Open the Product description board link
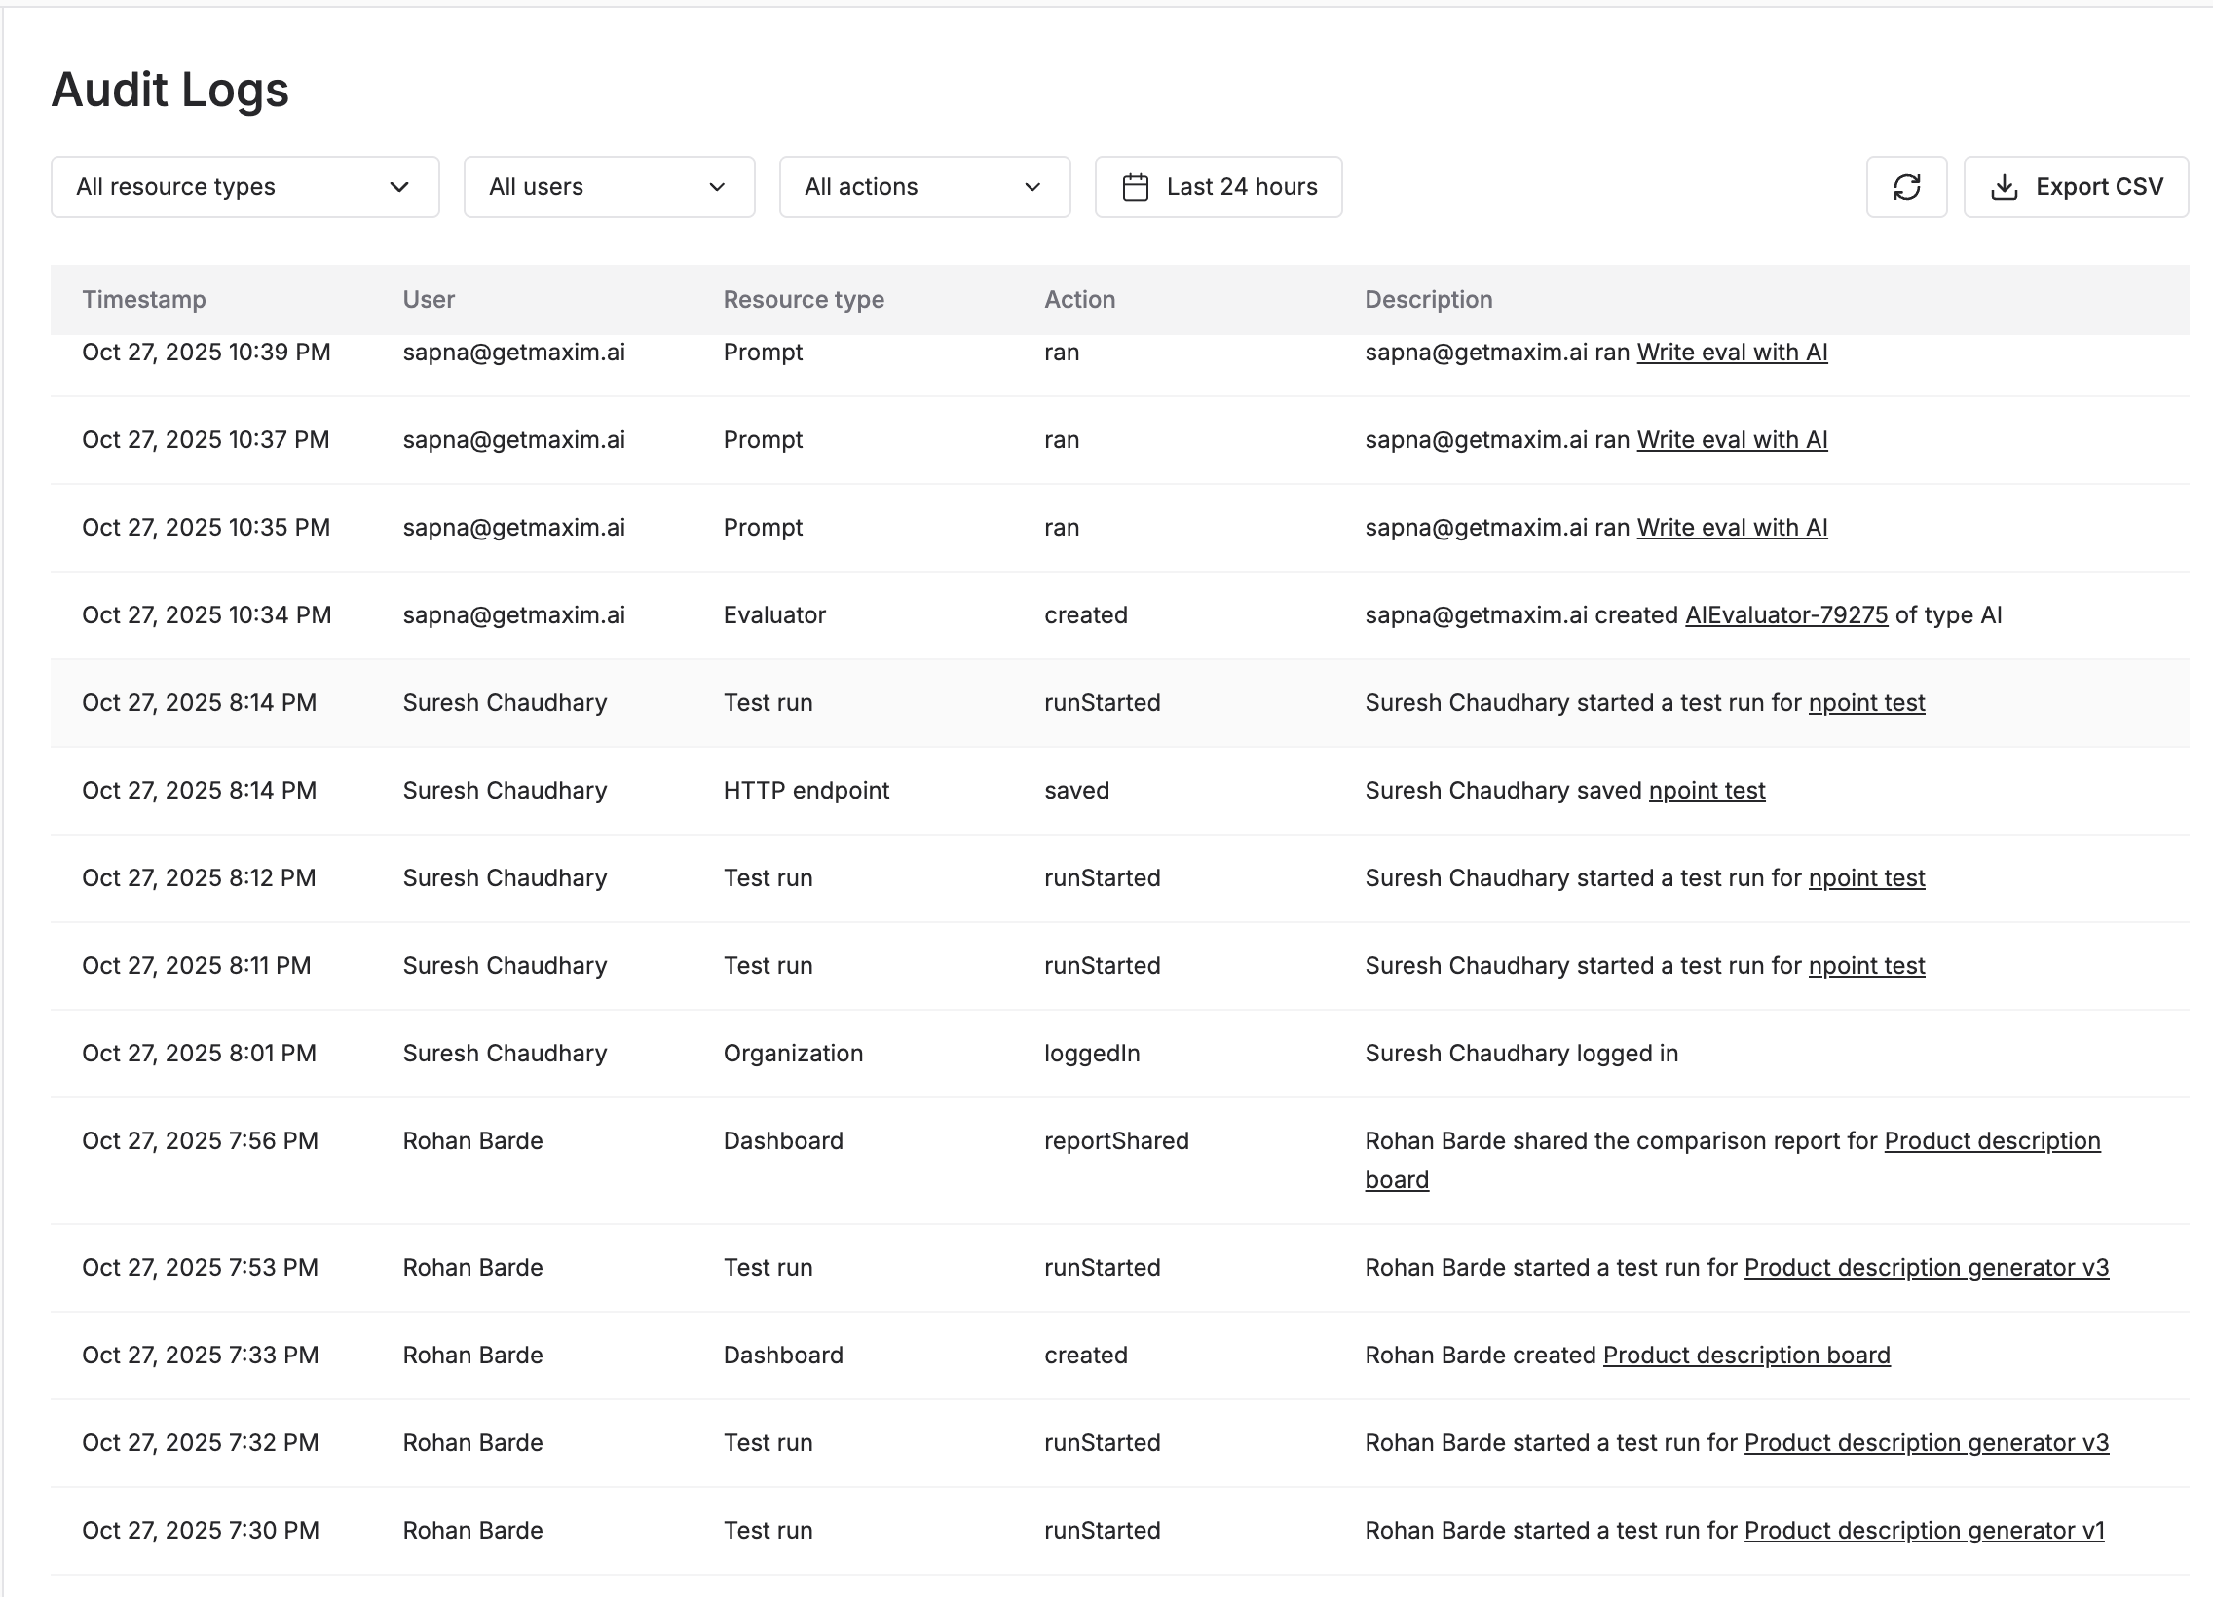Image resolution: width=2213 pixels, height=1597 pixels. pos(1746,1355)
